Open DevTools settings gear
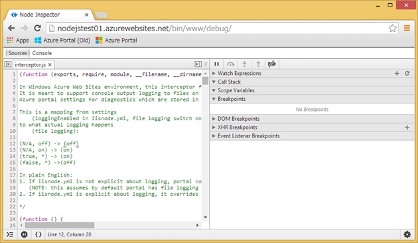Image resolution: width=418 pixels, height=243 pixels. pyautogui.click(x=407, y=234)
